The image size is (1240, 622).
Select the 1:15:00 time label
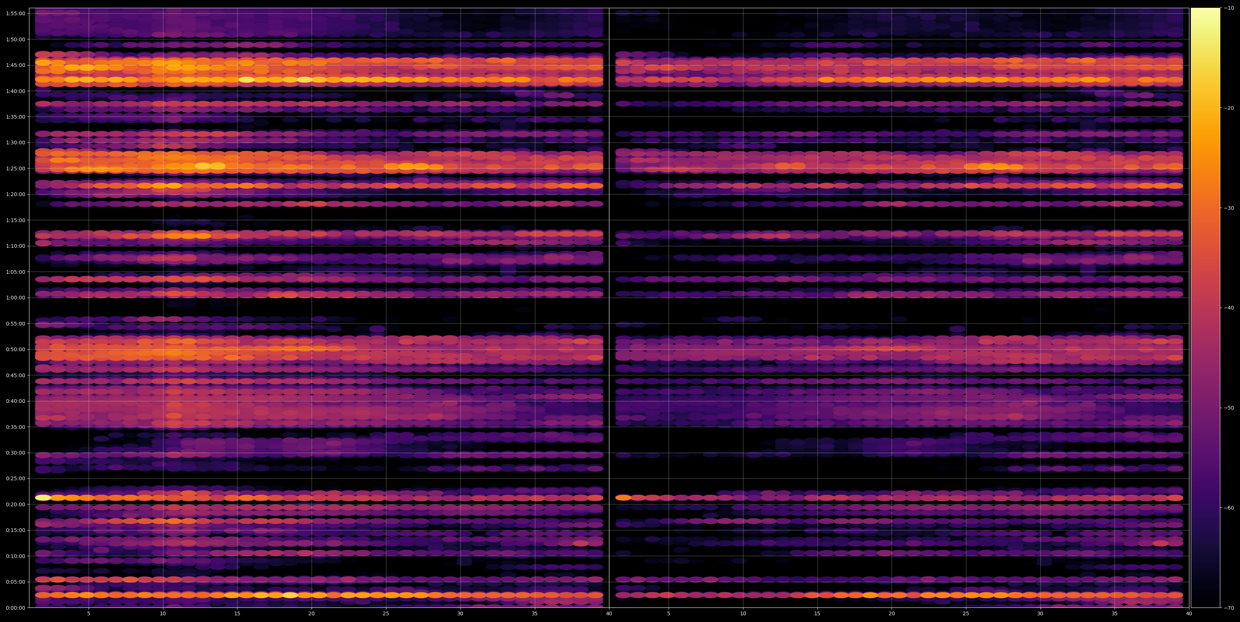tap(15, 220)
